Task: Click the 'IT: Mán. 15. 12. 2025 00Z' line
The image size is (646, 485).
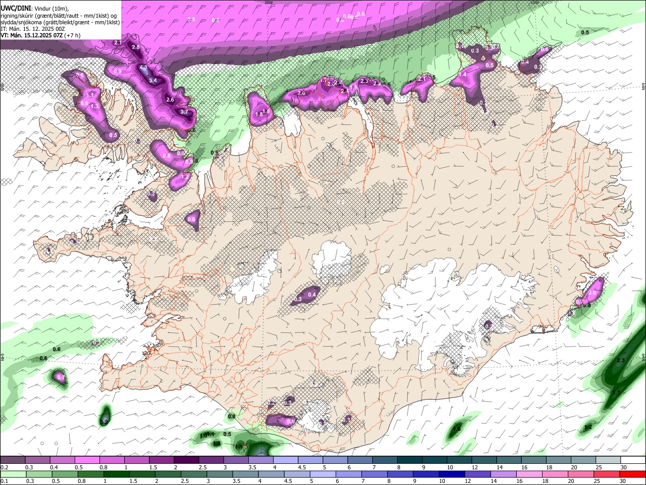Action: pos(33,29)
